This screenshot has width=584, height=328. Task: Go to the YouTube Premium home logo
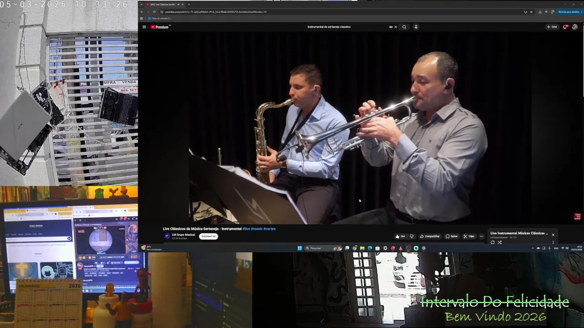[160, 27]
